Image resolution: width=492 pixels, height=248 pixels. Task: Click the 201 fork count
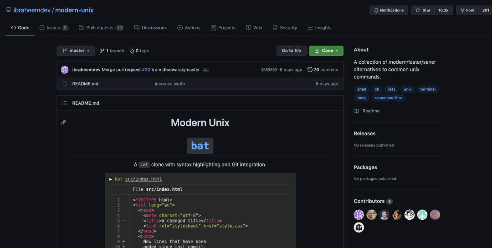pos(486,10)
